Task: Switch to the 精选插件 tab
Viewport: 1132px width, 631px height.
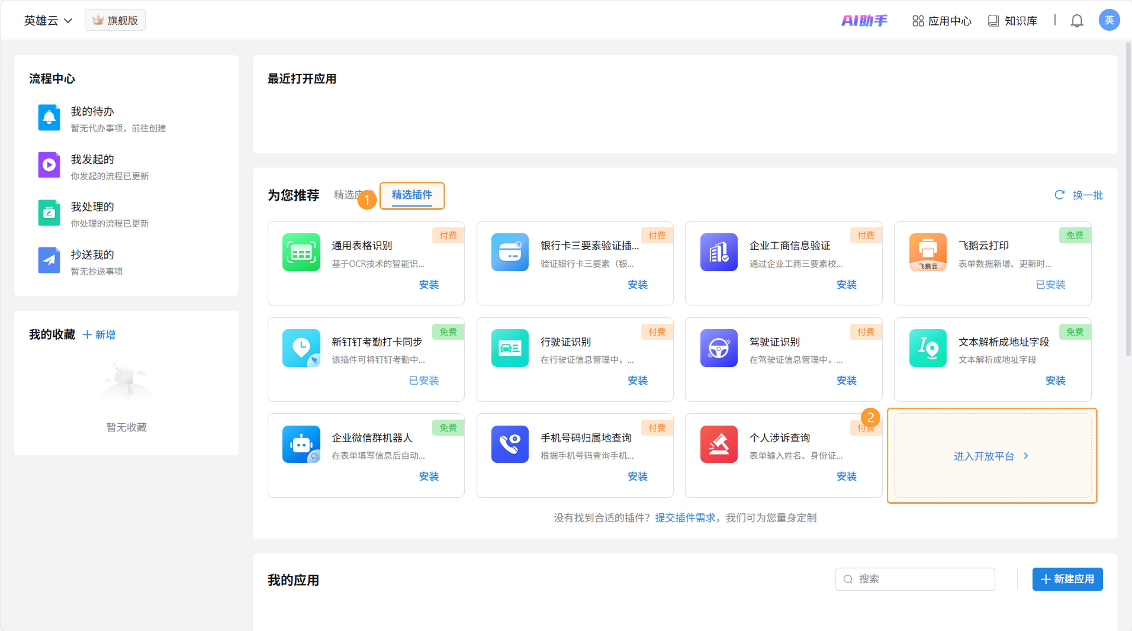Action: [x=411, y=195]
